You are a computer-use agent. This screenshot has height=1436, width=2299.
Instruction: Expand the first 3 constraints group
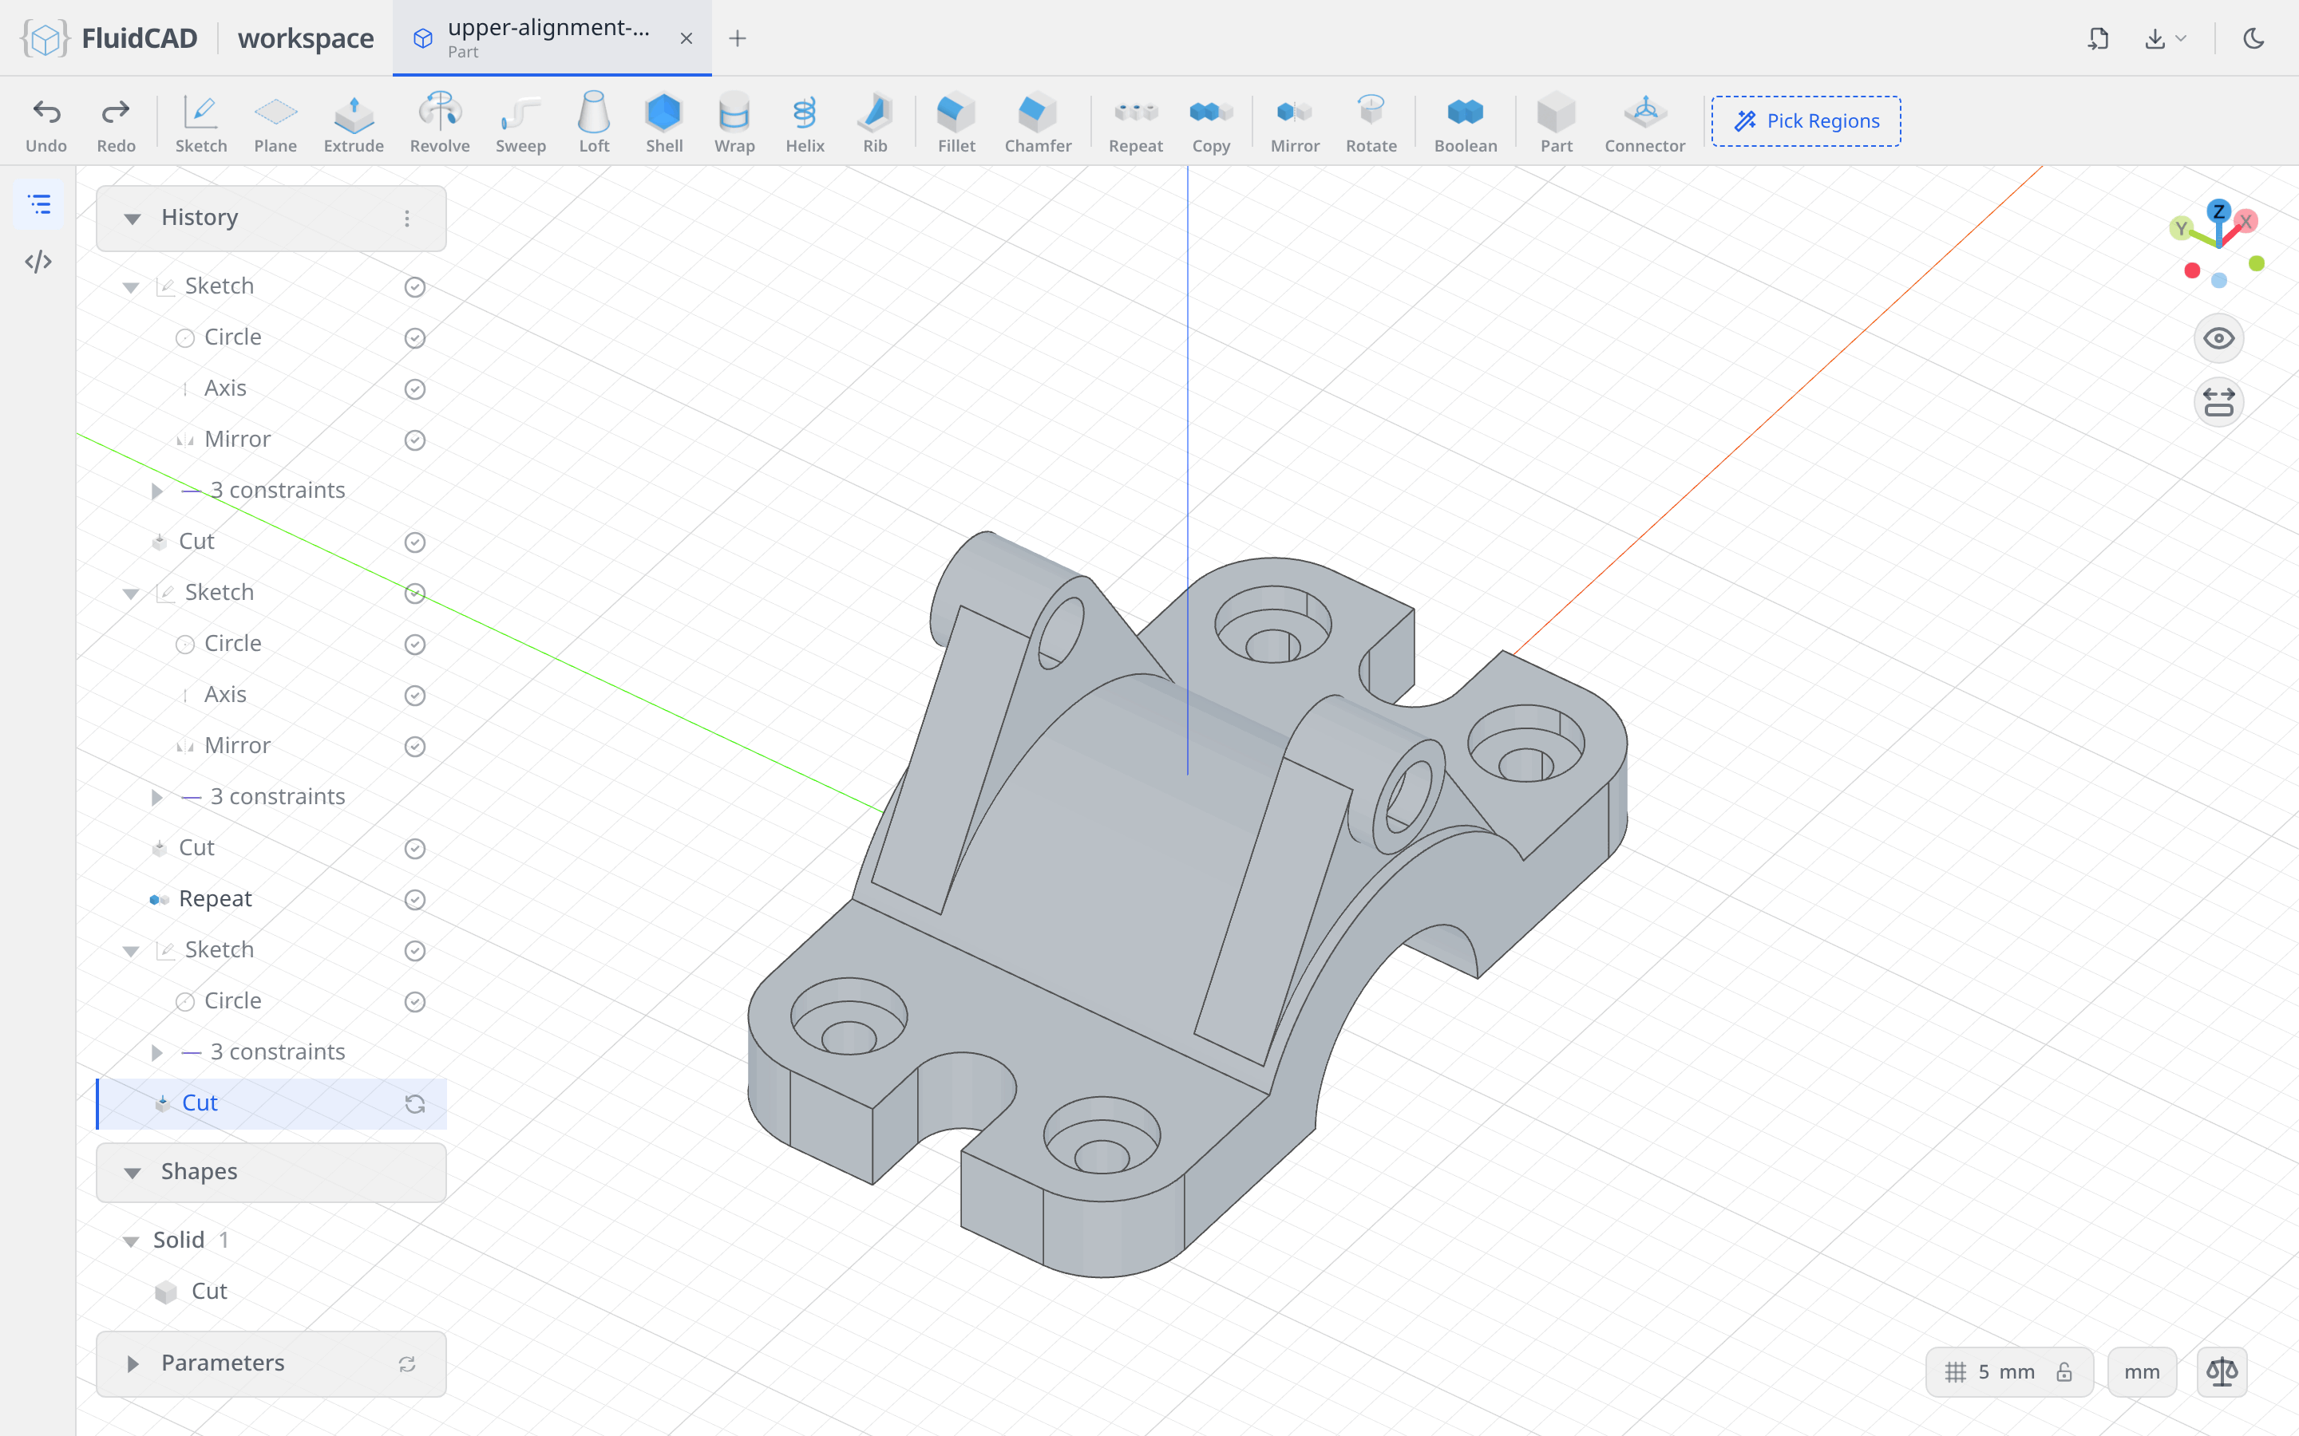[x=158, y=491]
